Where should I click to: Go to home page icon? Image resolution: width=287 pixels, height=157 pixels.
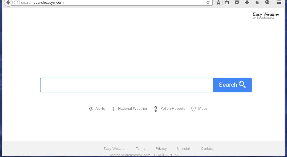click(x=257, y=3)
